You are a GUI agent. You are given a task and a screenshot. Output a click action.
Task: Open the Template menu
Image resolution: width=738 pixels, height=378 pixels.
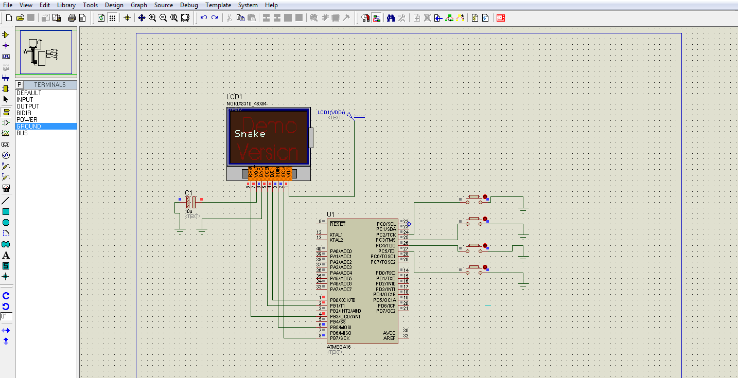coord(218,5)
